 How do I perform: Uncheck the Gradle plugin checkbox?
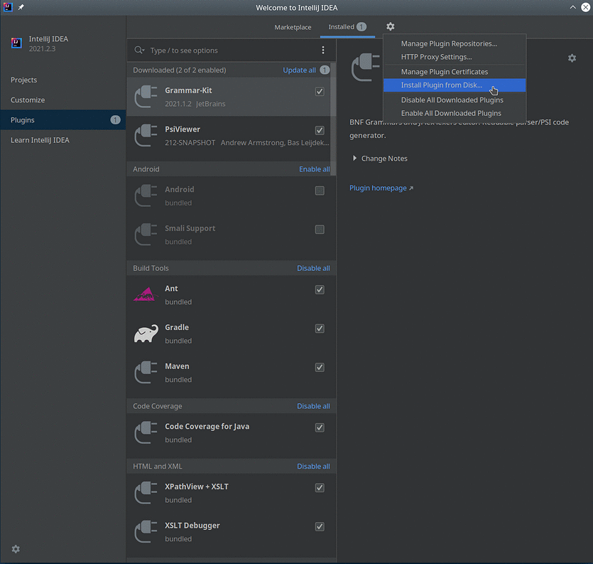point(320,329)
